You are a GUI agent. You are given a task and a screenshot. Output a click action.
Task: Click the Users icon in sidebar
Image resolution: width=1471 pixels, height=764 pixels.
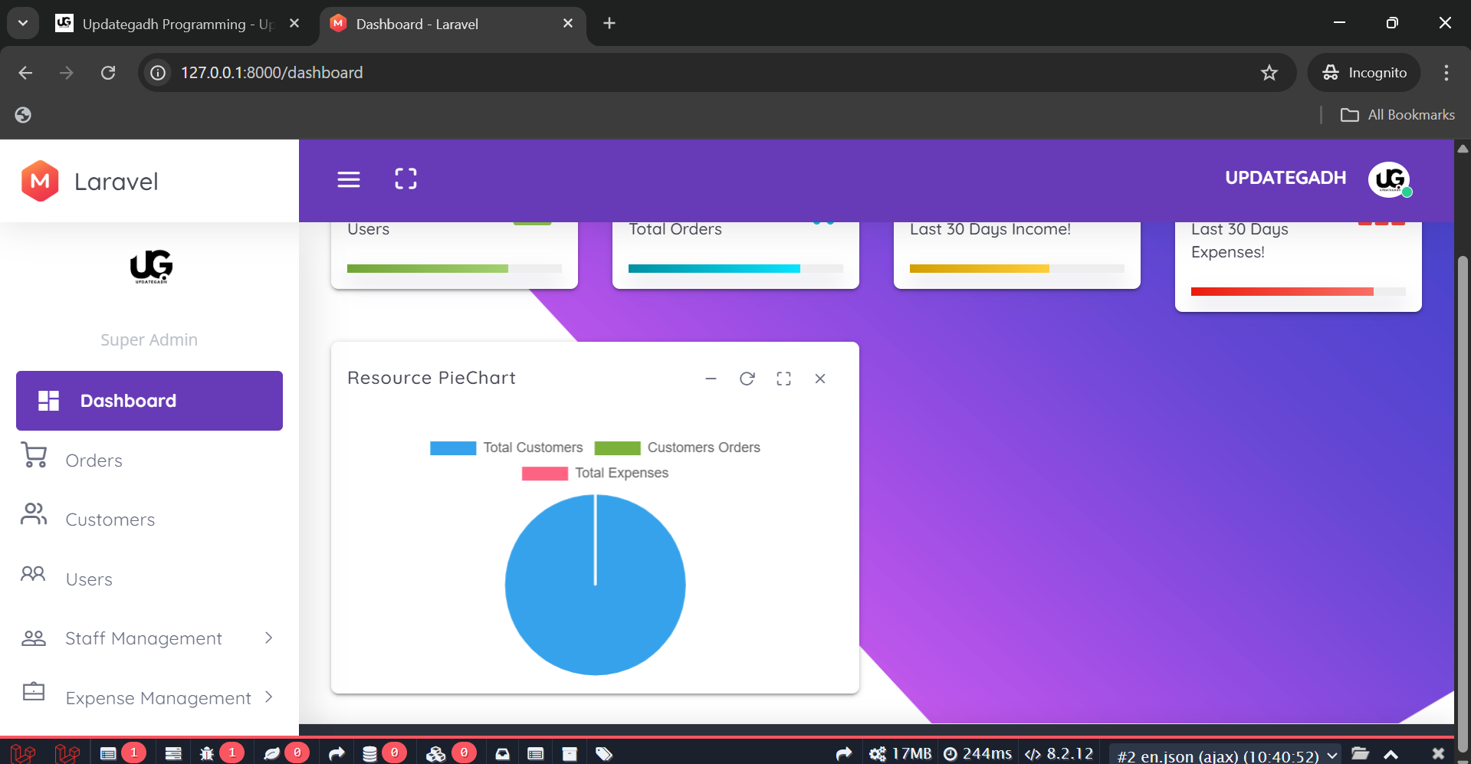(x=33, y=573)
